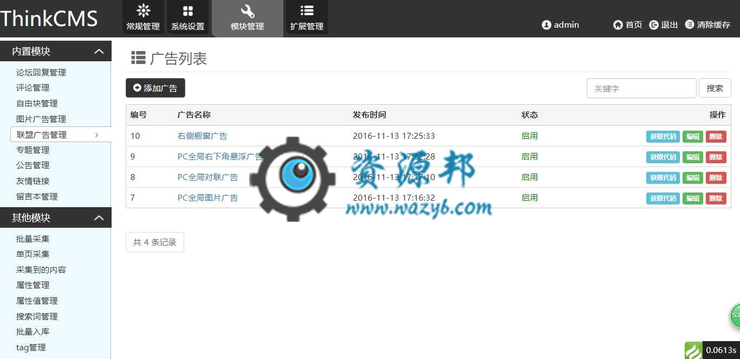The height and width of the screenshot is (359, 740).
Task: Open tag管理 in sidebar
Action: [x=31, y=348]
